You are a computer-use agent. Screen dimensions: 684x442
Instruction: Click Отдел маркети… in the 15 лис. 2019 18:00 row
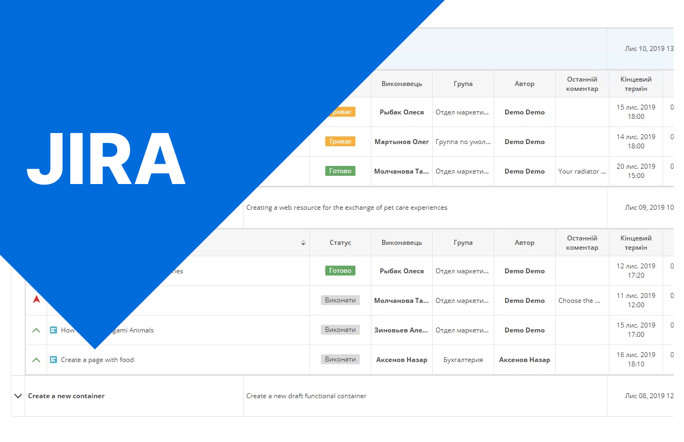click(462, 112)
